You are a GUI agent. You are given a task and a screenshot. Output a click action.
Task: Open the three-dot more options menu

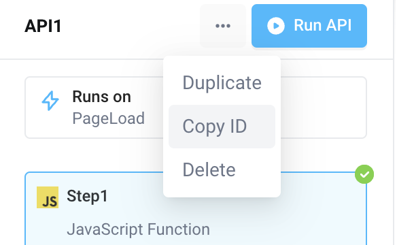click(x=223, y=26)
